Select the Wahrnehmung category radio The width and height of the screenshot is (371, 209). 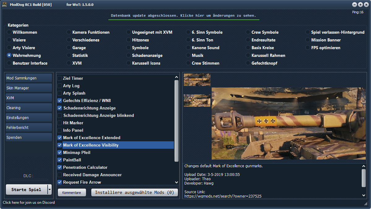(9, 55)
